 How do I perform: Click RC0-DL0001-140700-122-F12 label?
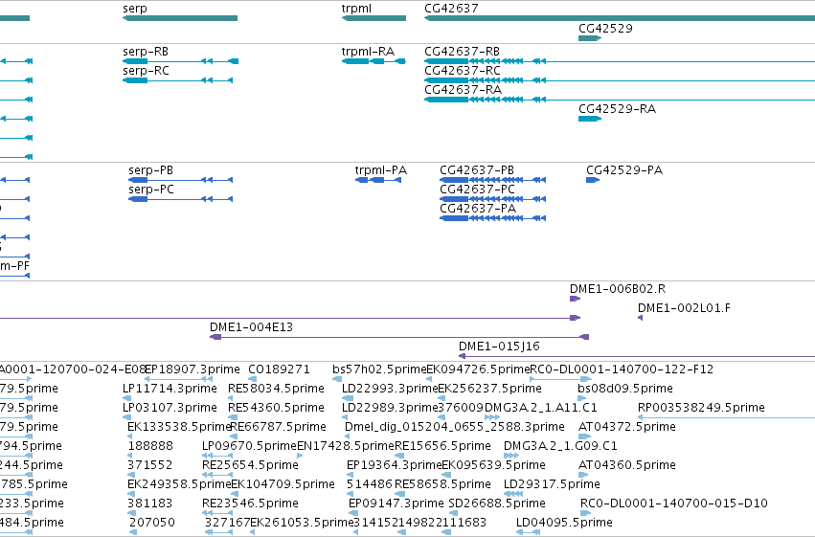tap(622, 369)
